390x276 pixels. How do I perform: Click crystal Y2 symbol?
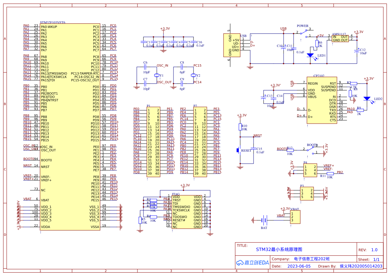coord(193,75)
